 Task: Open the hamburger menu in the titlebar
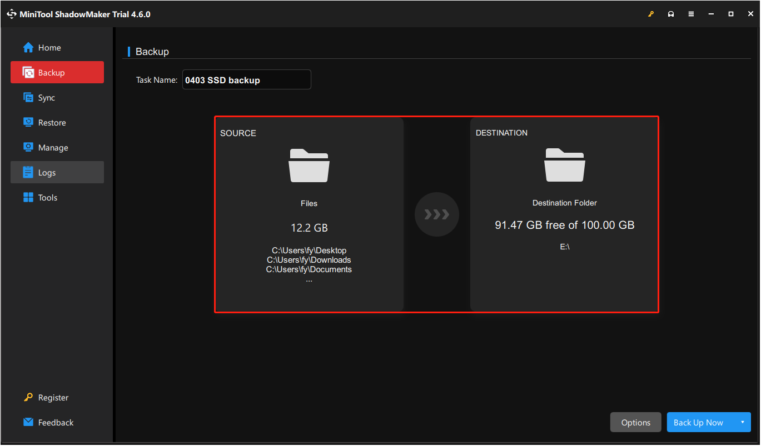(x=691, y=14)
